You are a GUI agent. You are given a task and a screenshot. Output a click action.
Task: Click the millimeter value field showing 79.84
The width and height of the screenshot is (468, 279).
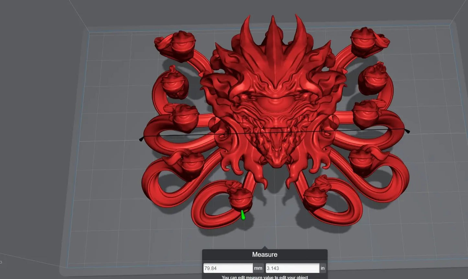(x=228, y=268)
